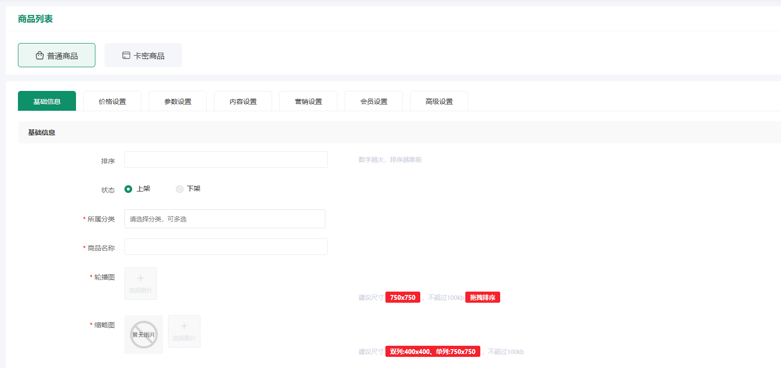Open the 高级设置 tab
Image resolution: width=781 pixels, height=368 pixels.
(439, 102)
